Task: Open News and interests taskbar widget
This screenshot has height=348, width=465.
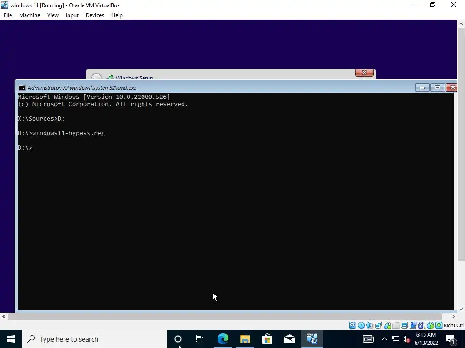Action: coord(368,339)
